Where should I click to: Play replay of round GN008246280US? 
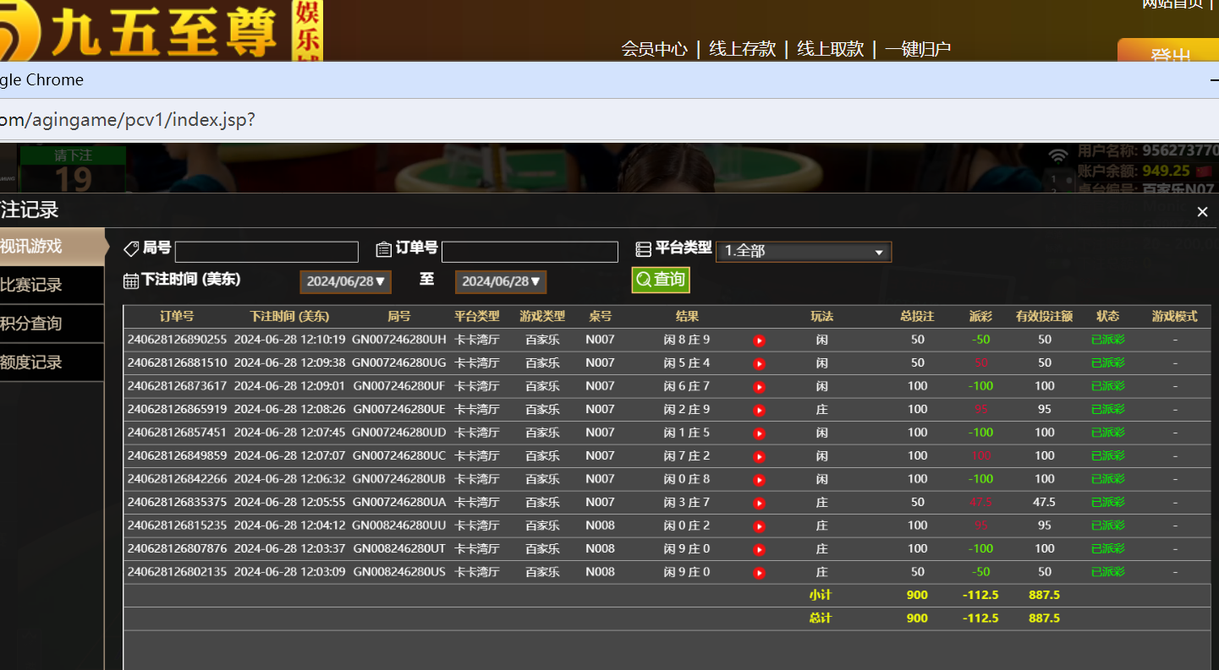pos(759,572)
